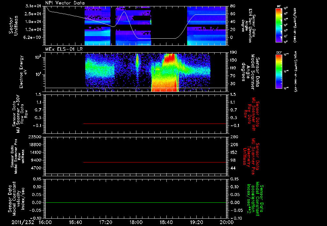Click the 44 telemetry tick label
Image resolution: width=327 pixels, height=226 pixels.
tap(233, 168)
